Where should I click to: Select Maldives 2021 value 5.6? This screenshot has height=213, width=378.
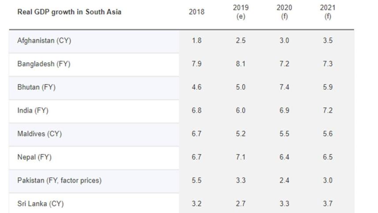328,134
